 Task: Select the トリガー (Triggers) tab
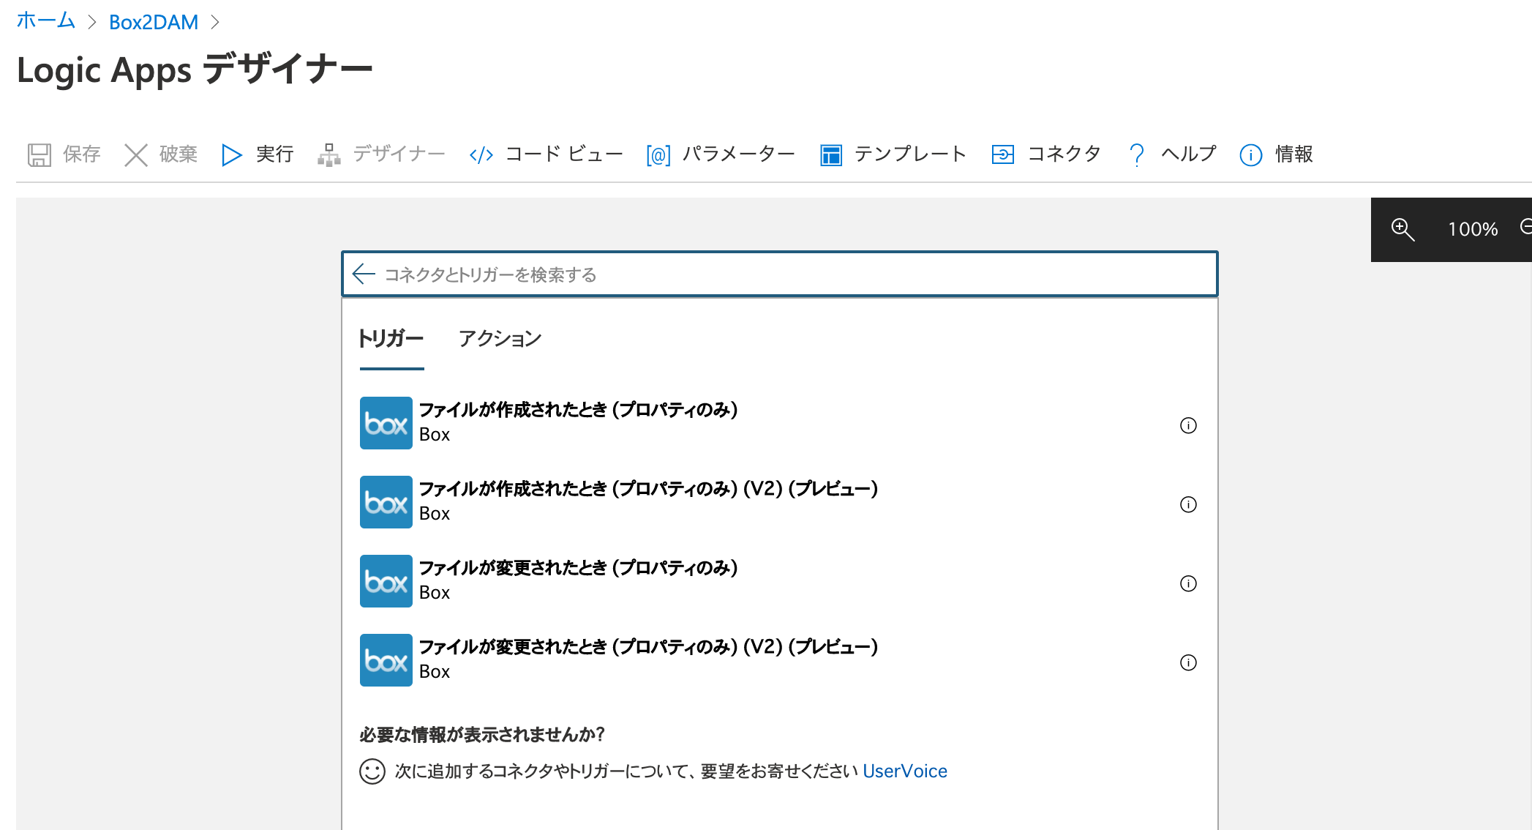pos(391,339)
